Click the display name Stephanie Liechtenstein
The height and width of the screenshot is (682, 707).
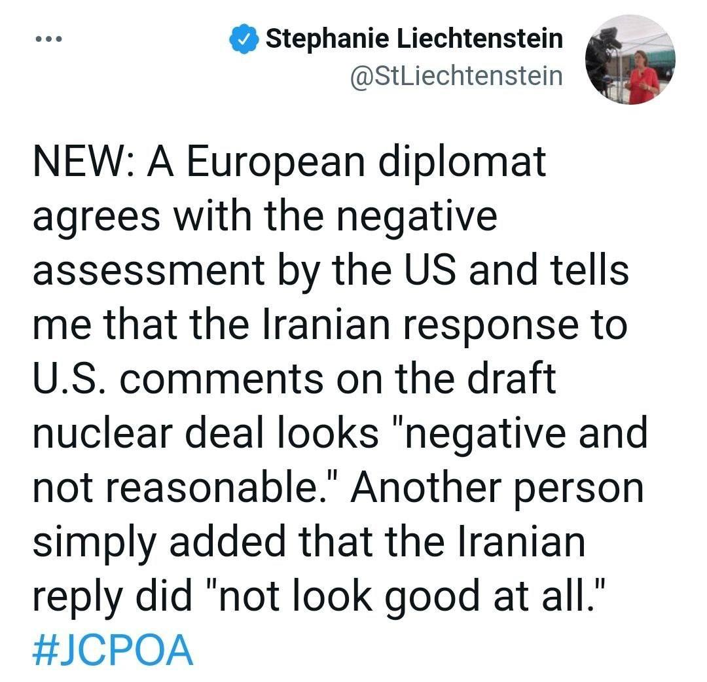pos(414,39)
